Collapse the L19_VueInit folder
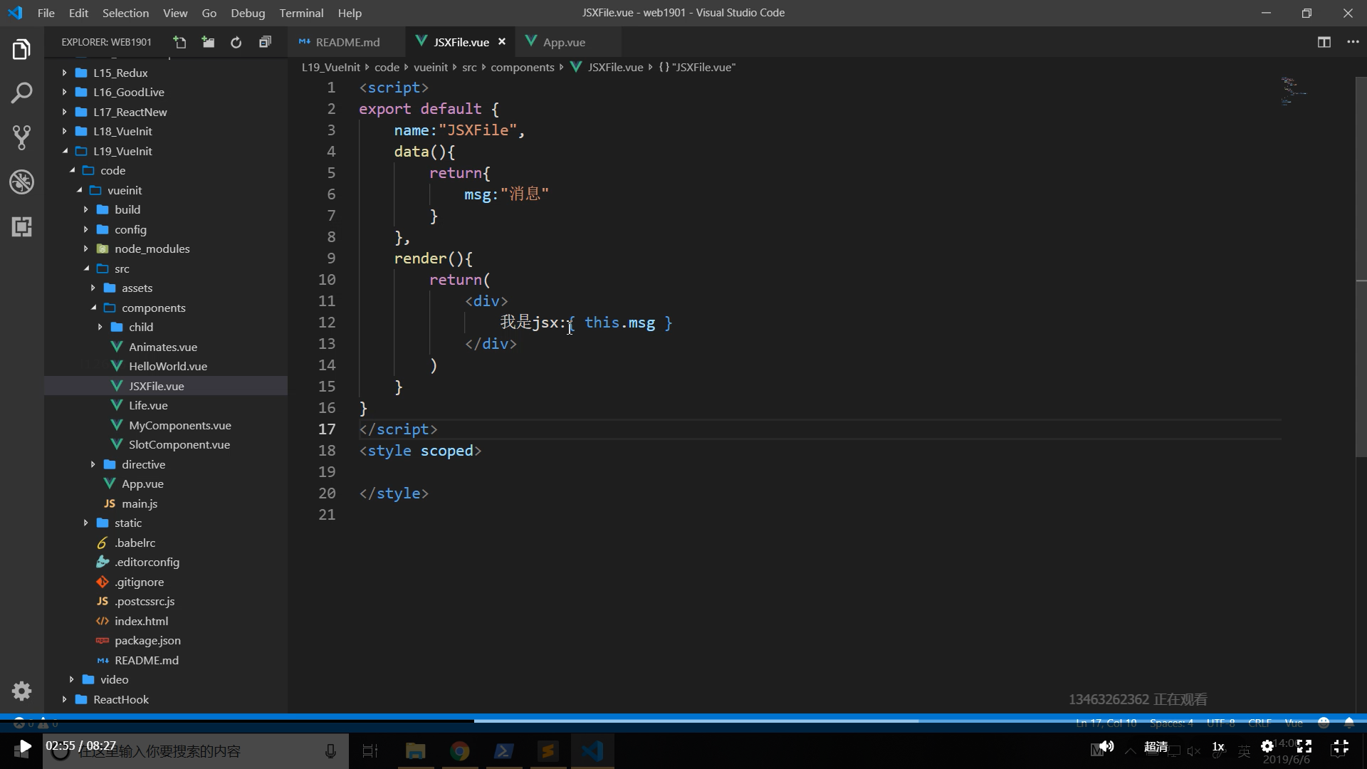Screen dimensions: 1367x769 (x=64, y=151)
